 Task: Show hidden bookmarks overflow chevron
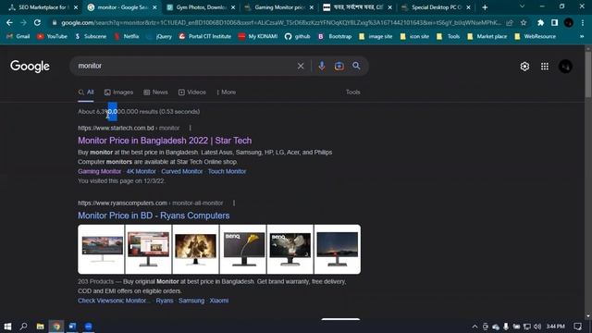coord(582,36)
